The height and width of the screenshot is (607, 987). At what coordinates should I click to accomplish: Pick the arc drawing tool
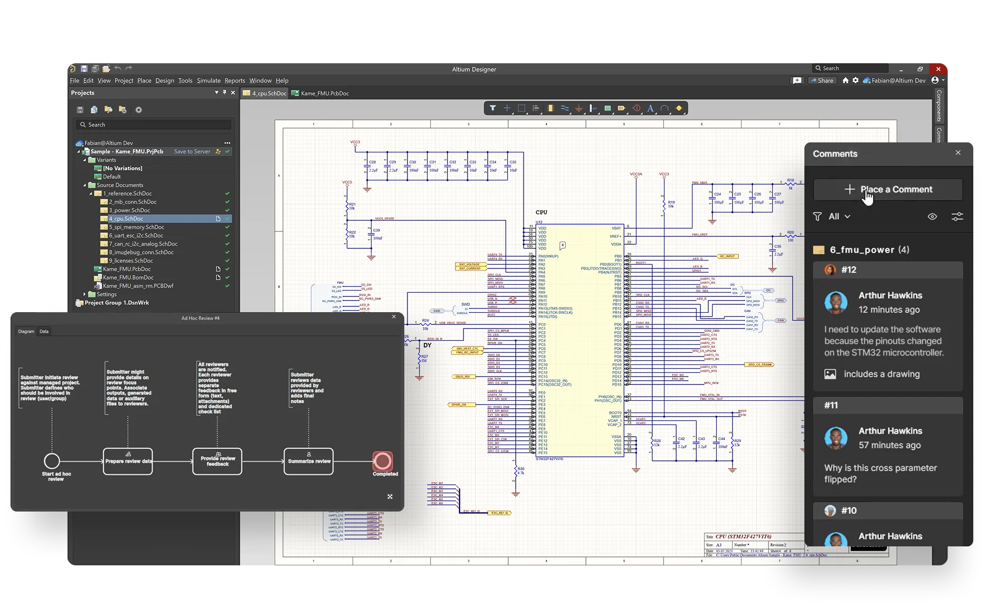665,109
